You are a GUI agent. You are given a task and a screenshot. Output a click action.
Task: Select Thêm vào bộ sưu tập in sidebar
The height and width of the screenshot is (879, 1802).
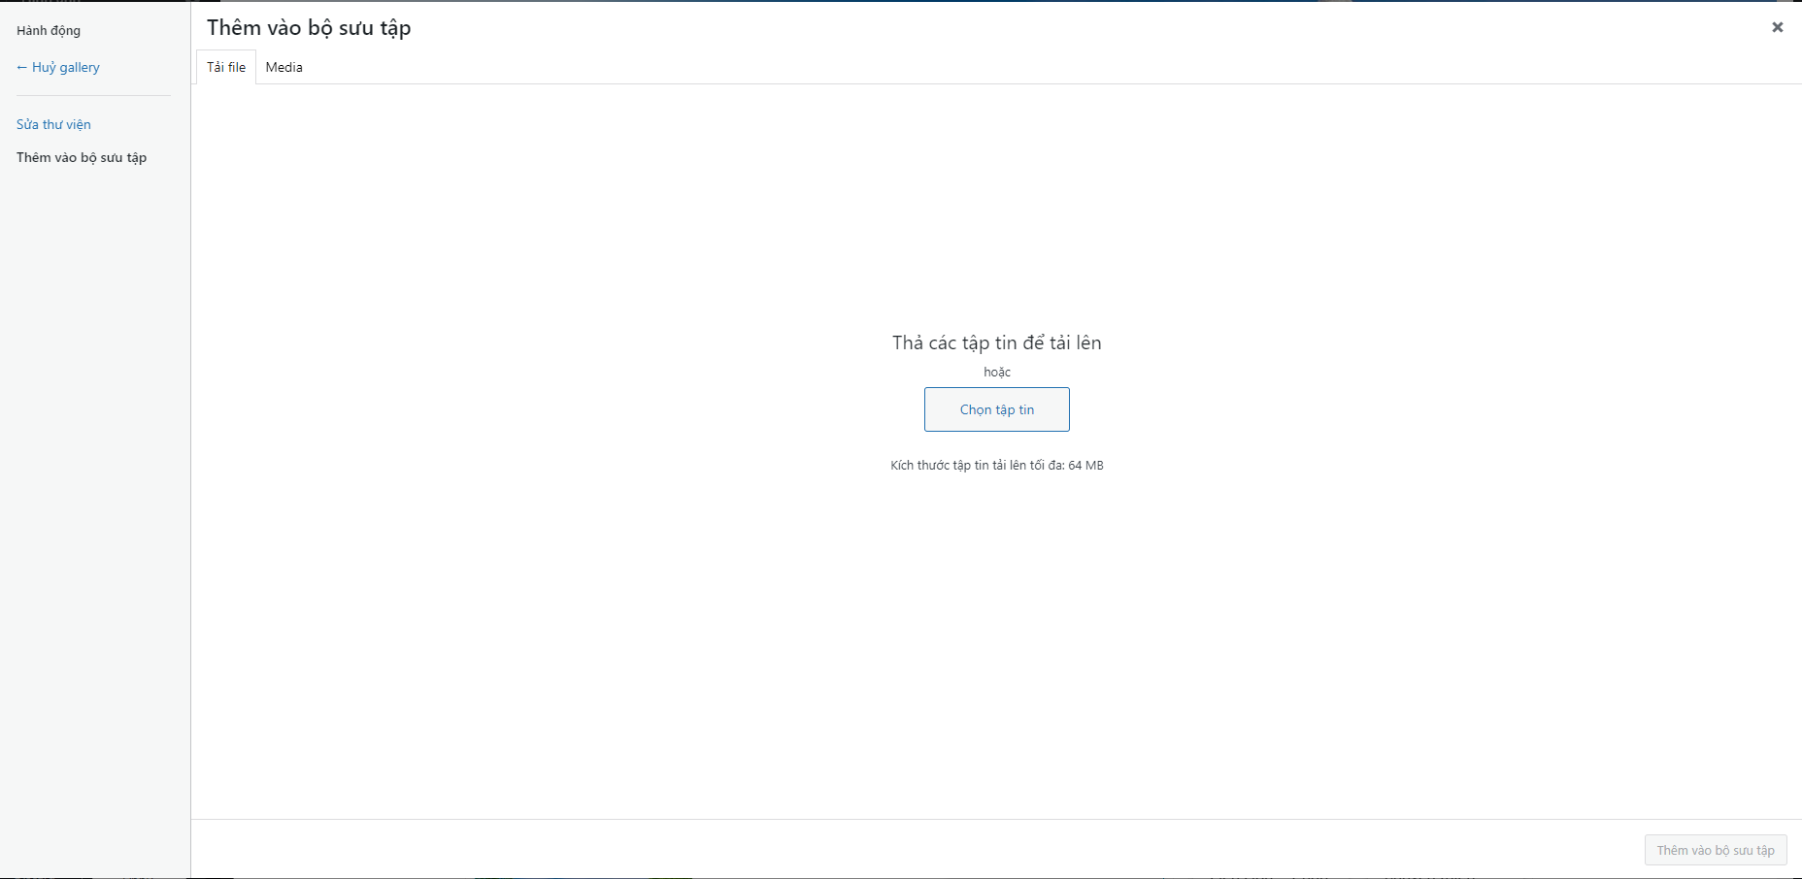[82, 157]
